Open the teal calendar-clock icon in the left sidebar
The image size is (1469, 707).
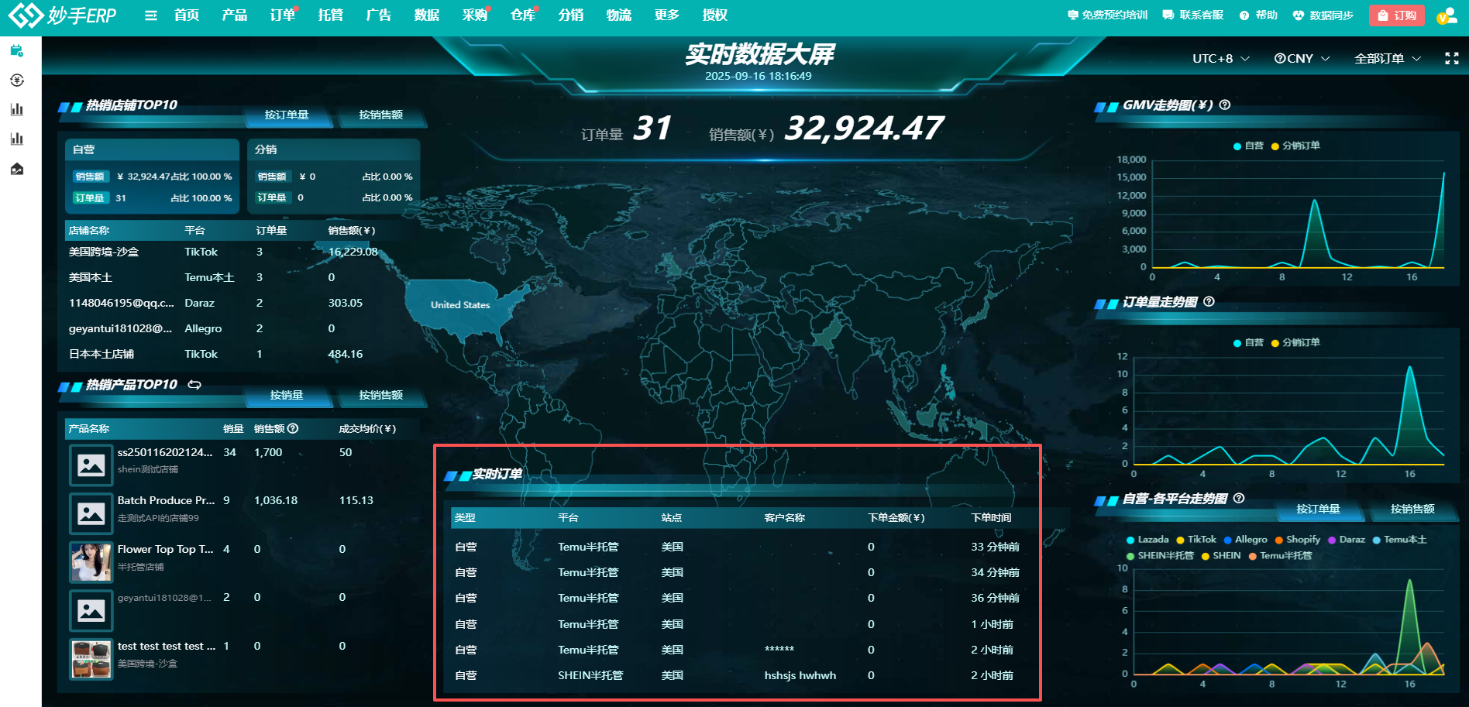(17, 51)
